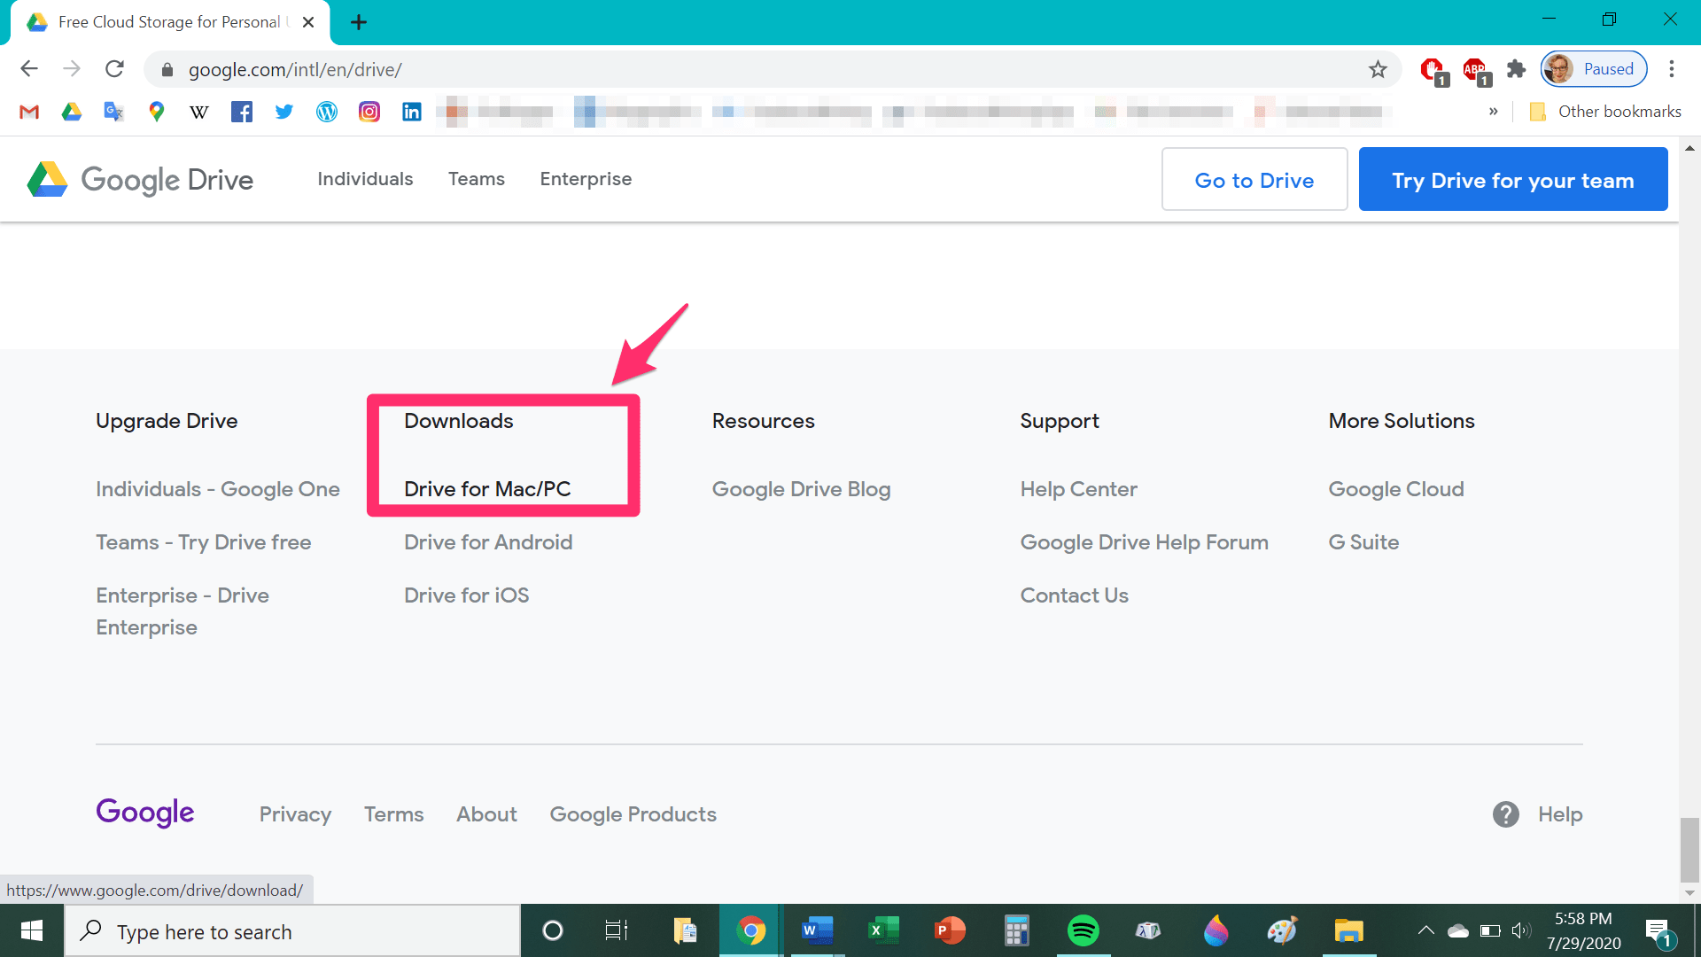
Task: Click the Drive for Mac/PC link
Action: (487, 489)
